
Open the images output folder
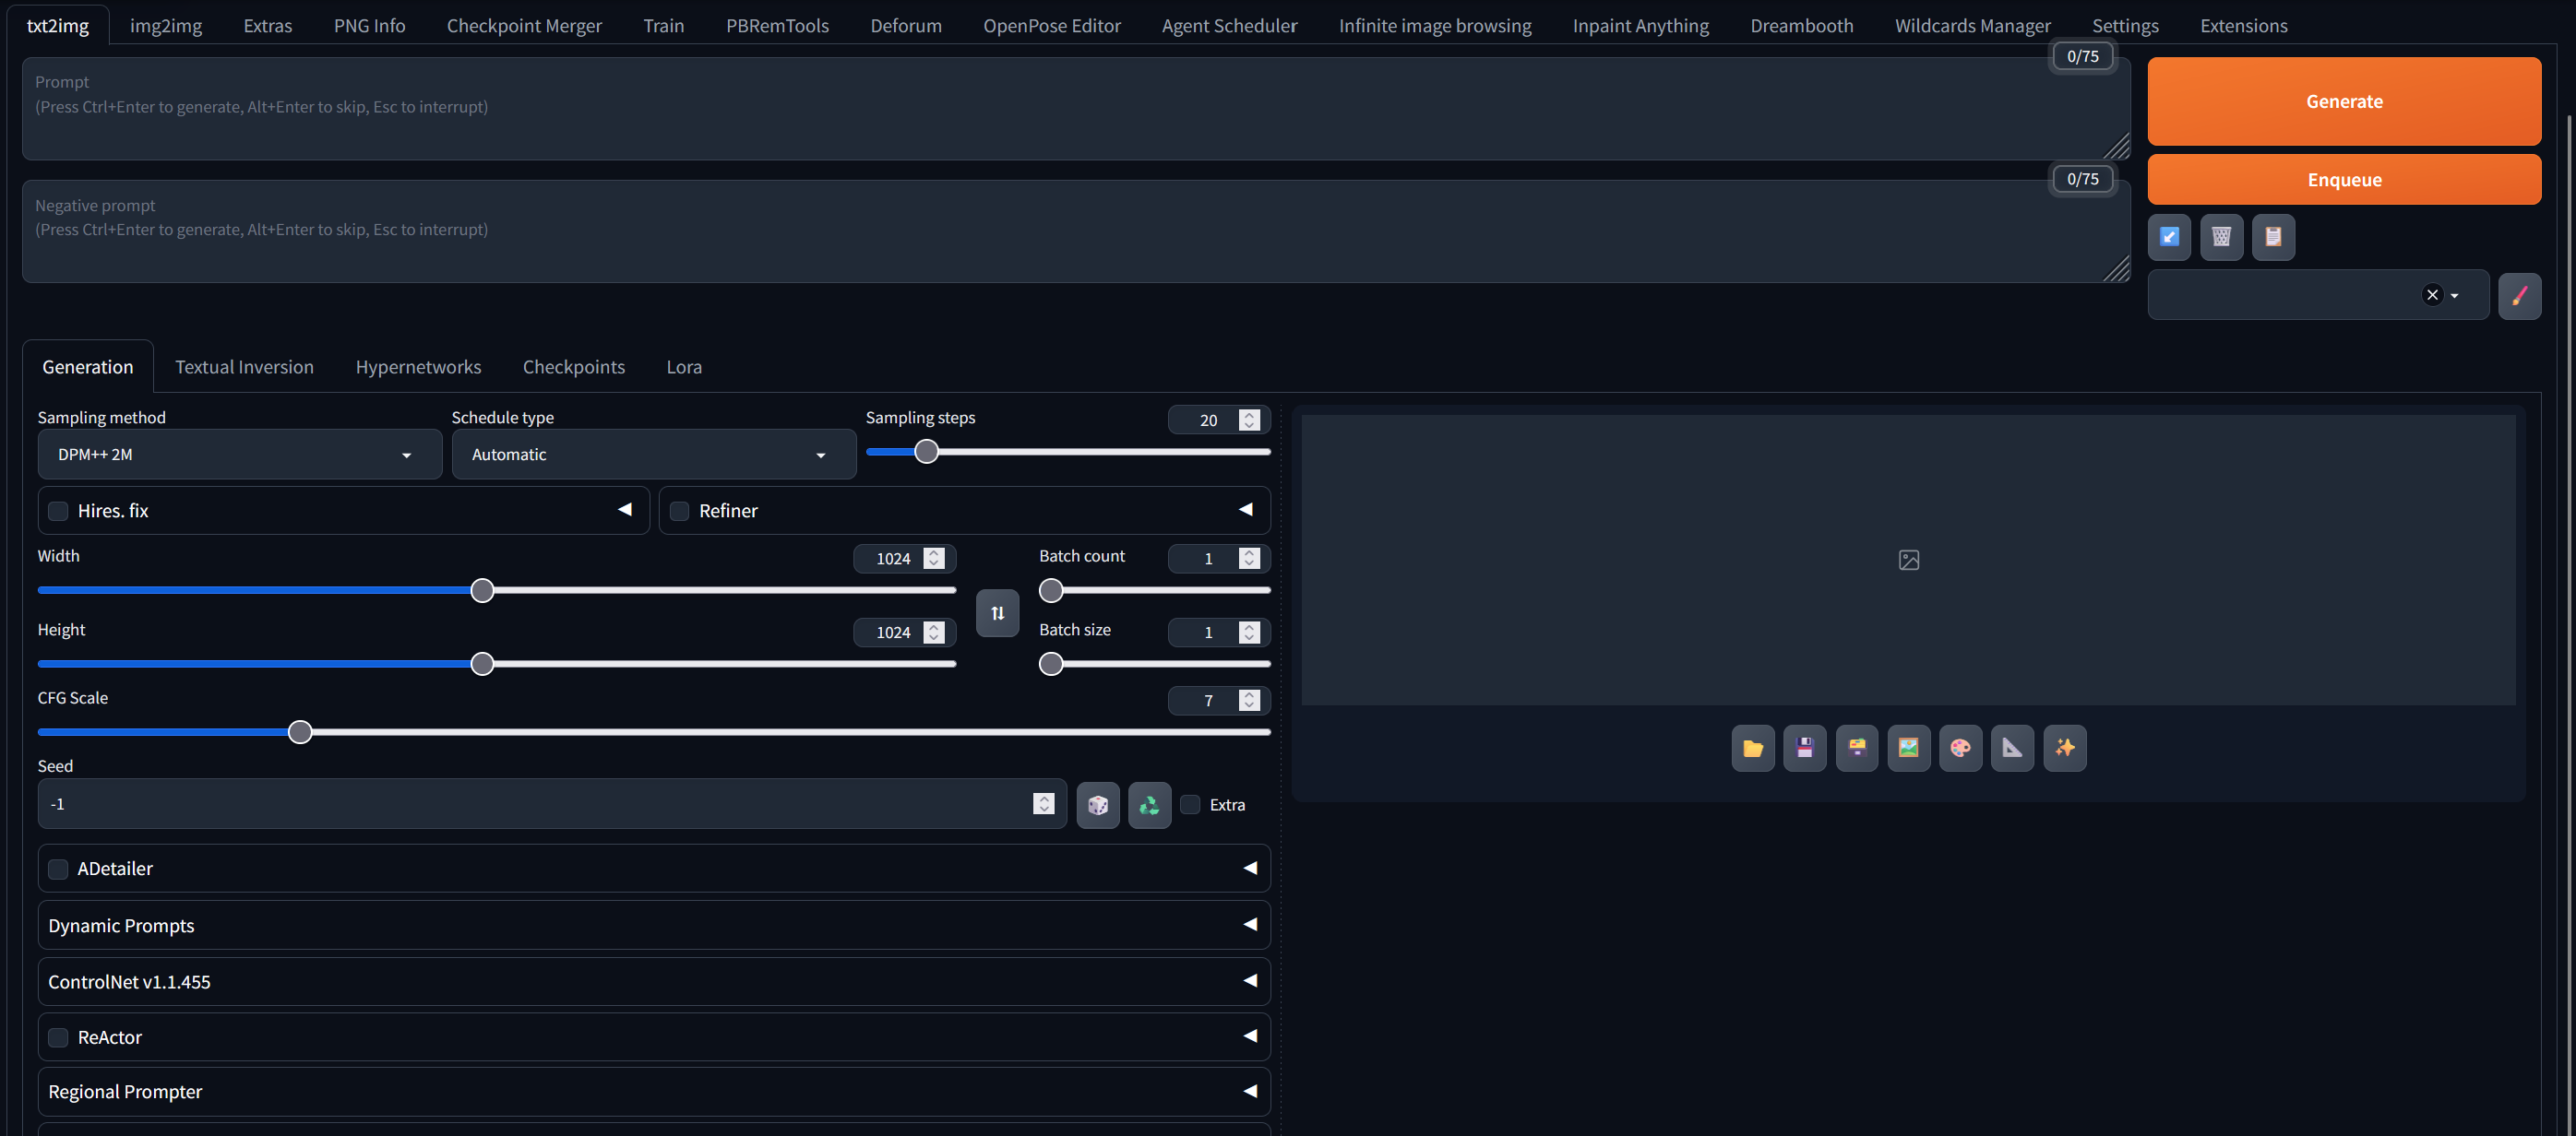(1753, 747)
